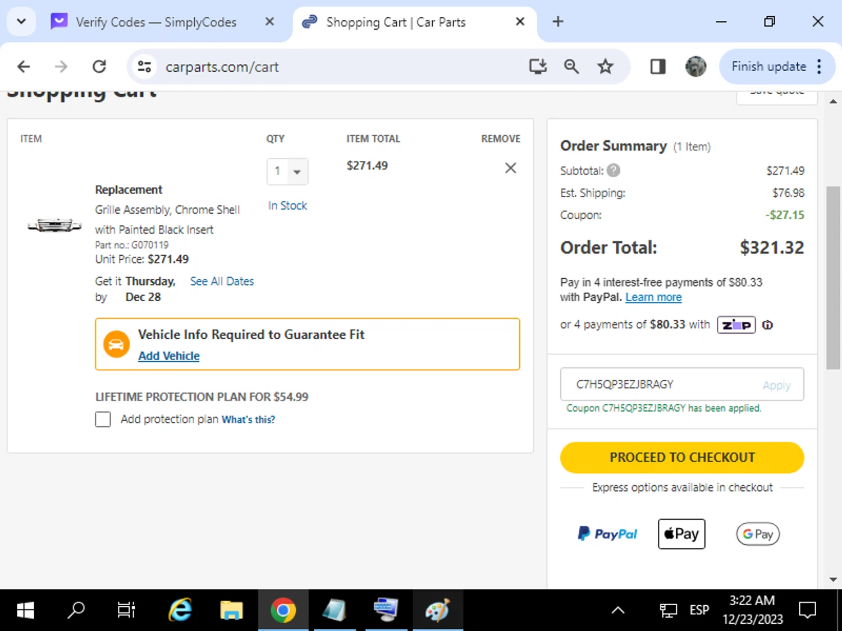Click the grille product thumbnail
The width and height of the screenshot is (842, 631).
coord(55,225)
